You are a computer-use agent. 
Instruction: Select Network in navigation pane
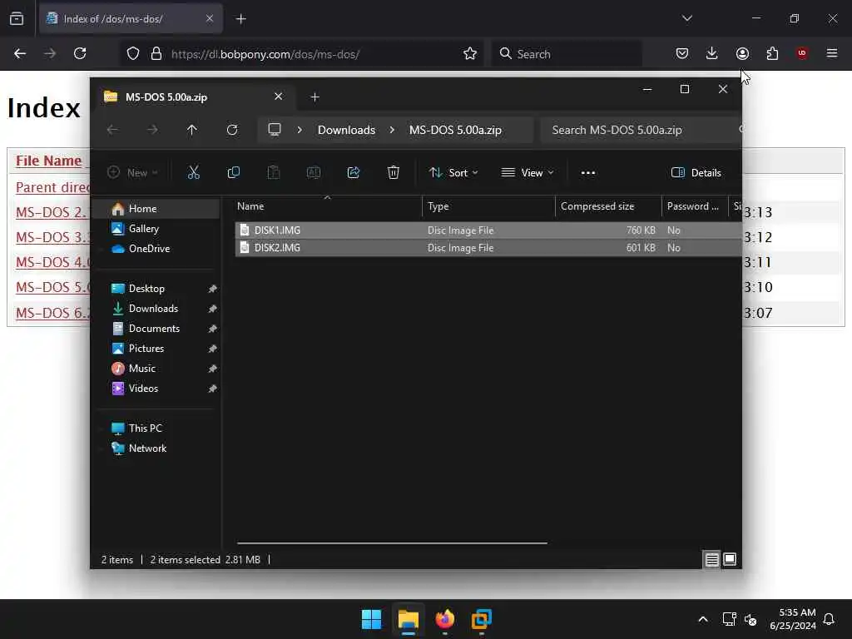click(x=147, y=448)
